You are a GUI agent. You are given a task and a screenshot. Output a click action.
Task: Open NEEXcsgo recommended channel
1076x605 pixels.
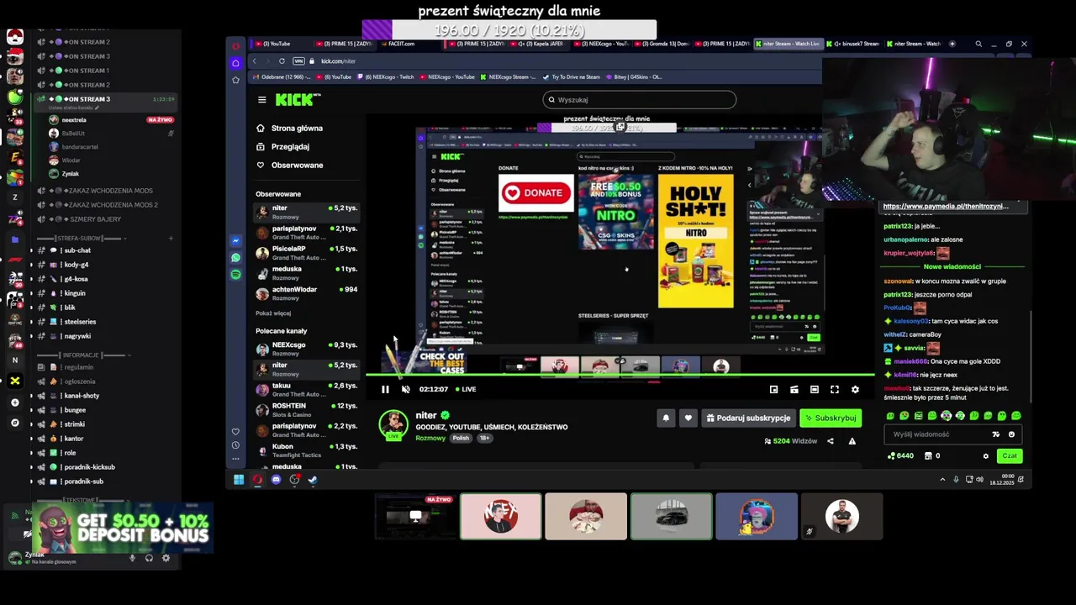[307, 349]
